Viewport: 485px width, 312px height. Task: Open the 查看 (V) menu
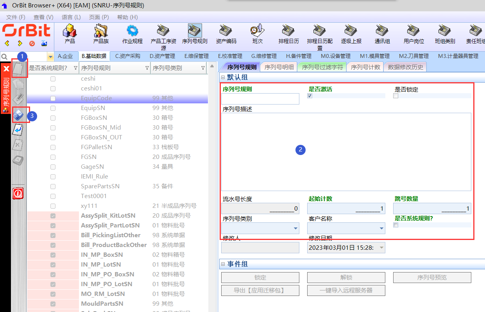coord(43,17)
